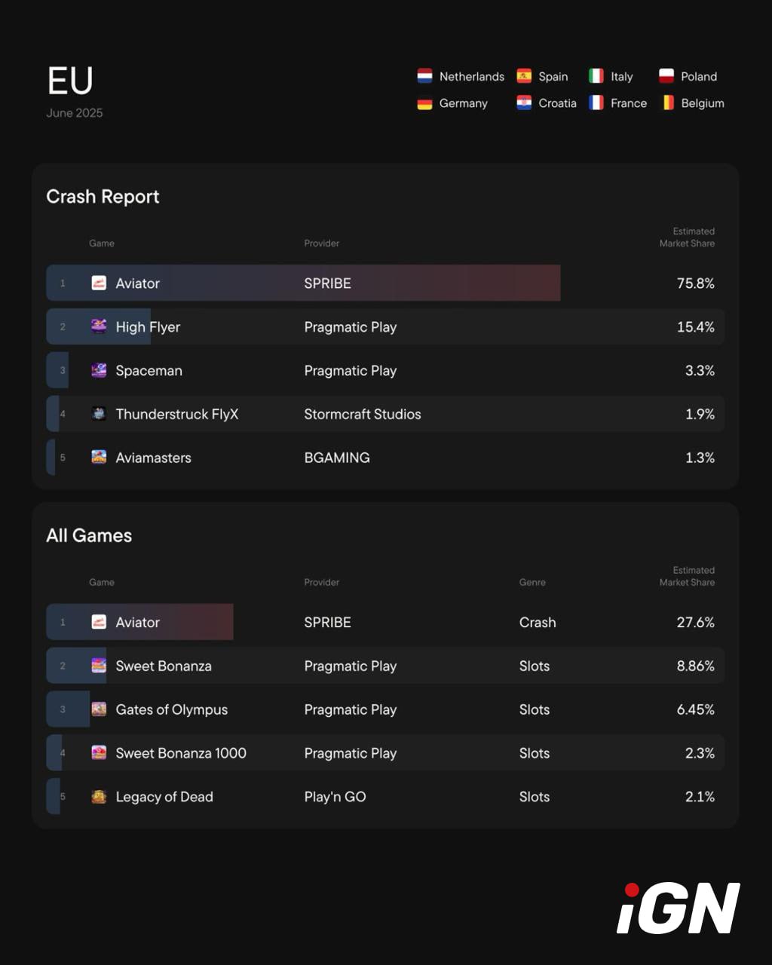The height and width of the screenshot is (965, 772).
Task: Select the "1.9%" market share value
Action: (700, 414)
